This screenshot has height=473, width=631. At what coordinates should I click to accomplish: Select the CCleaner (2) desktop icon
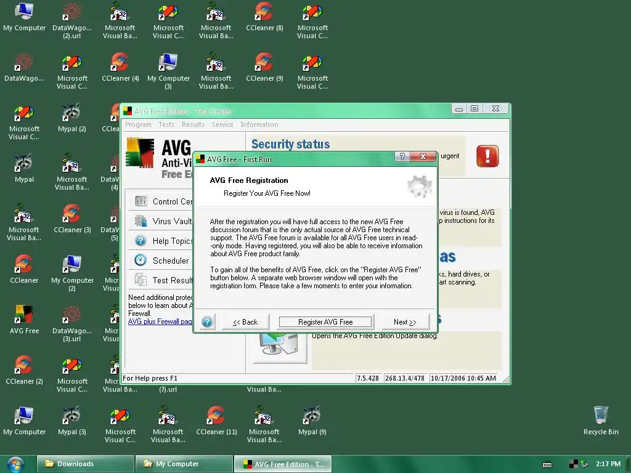24,370
